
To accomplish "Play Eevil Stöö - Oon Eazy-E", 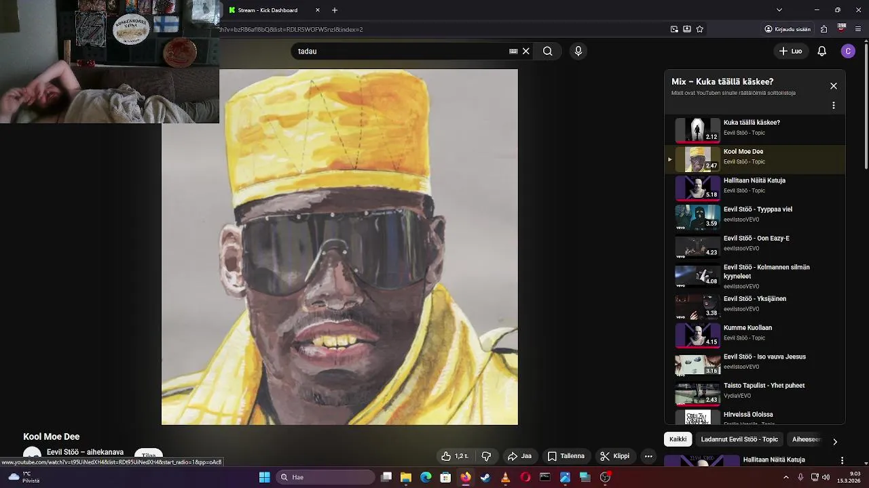I will tap(754, 245).
